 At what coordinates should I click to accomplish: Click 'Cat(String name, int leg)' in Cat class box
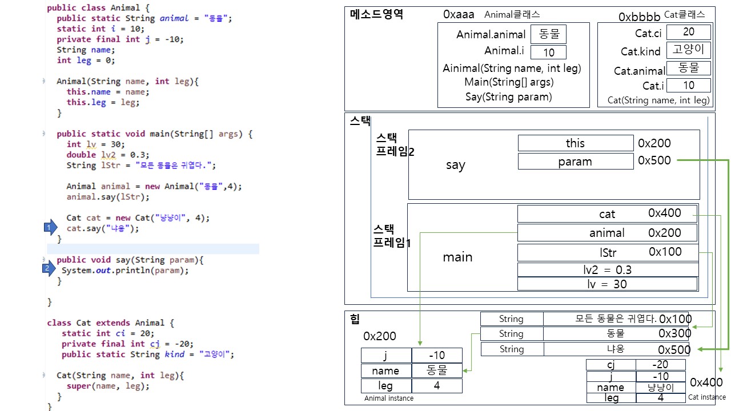tap(658, 100)
